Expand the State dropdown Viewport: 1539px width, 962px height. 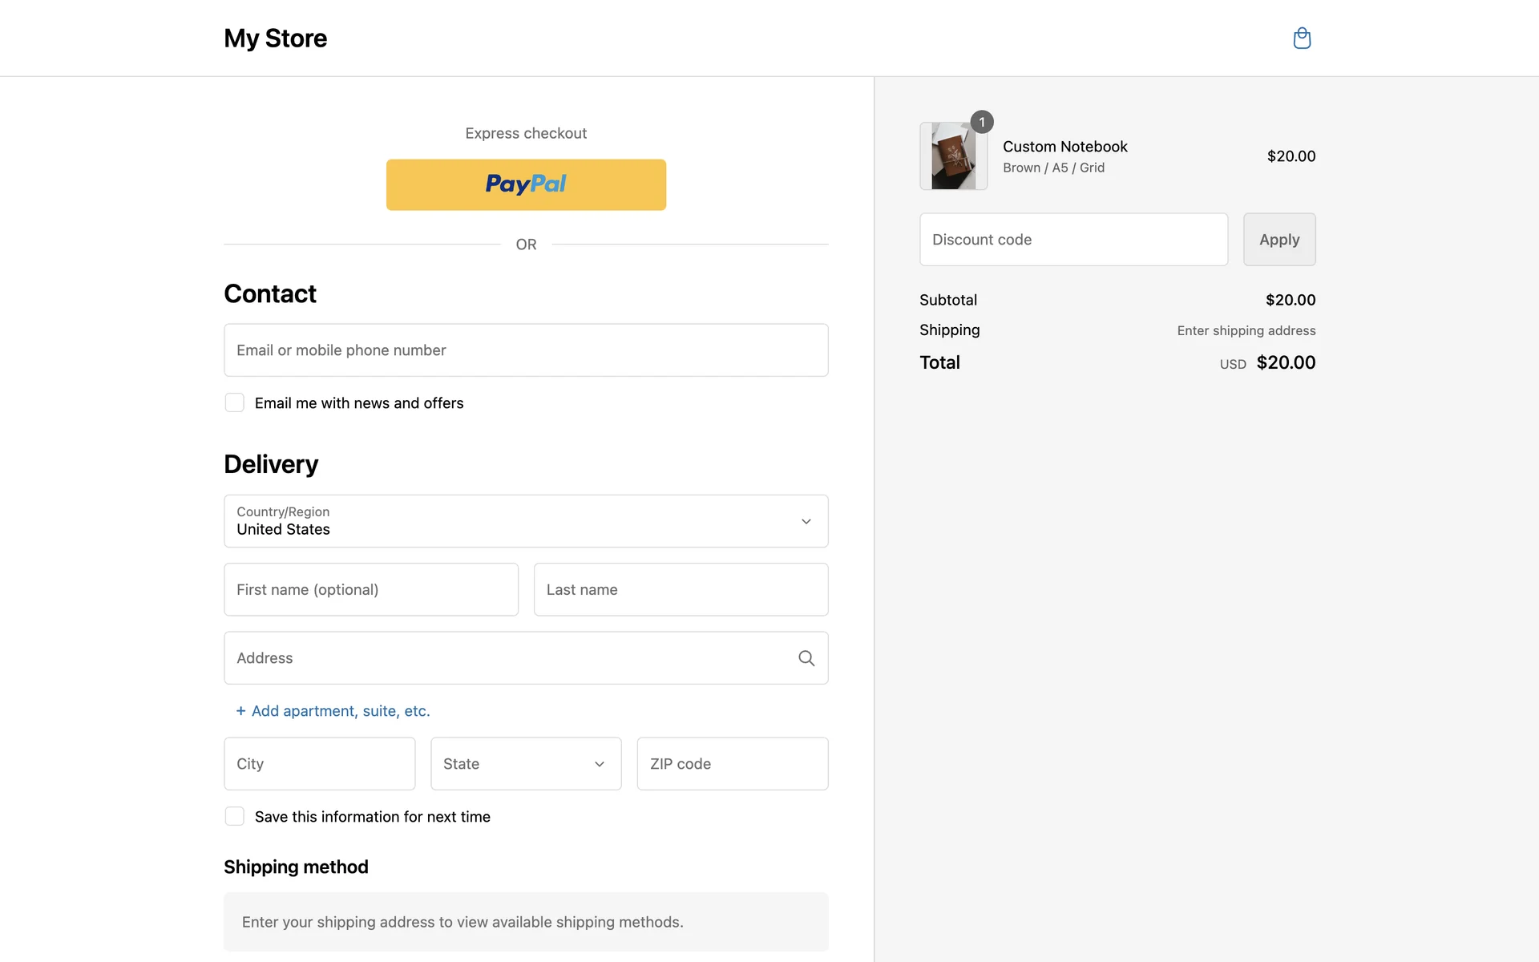(525, 763)
